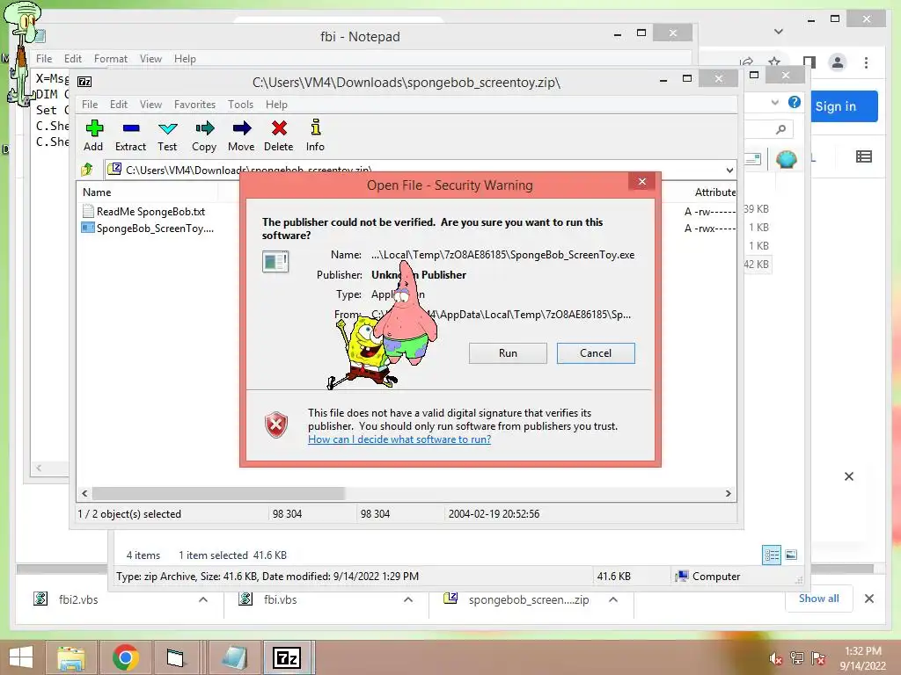Click the Copy toolbar icon in 7-Zip
Image resolution: width=901 pixels, height=675 pixels.
point(204,135)
